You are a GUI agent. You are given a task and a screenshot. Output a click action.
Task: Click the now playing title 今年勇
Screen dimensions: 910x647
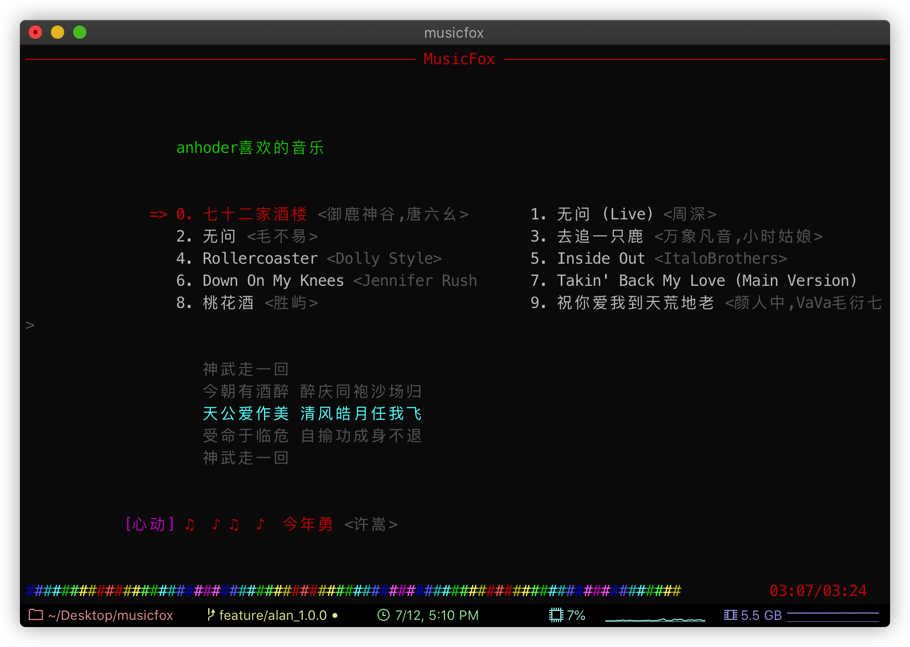pos(308,524)
